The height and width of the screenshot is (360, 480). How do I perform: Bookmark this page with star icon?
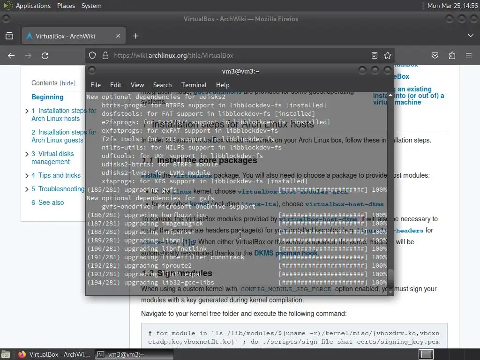pos(388,55)
